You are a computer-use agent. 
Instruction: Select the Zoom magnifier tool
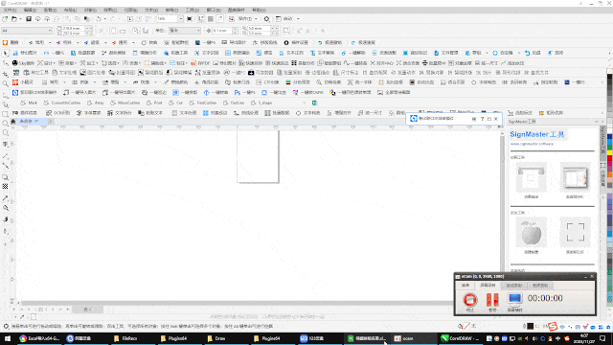click(5, 83)
